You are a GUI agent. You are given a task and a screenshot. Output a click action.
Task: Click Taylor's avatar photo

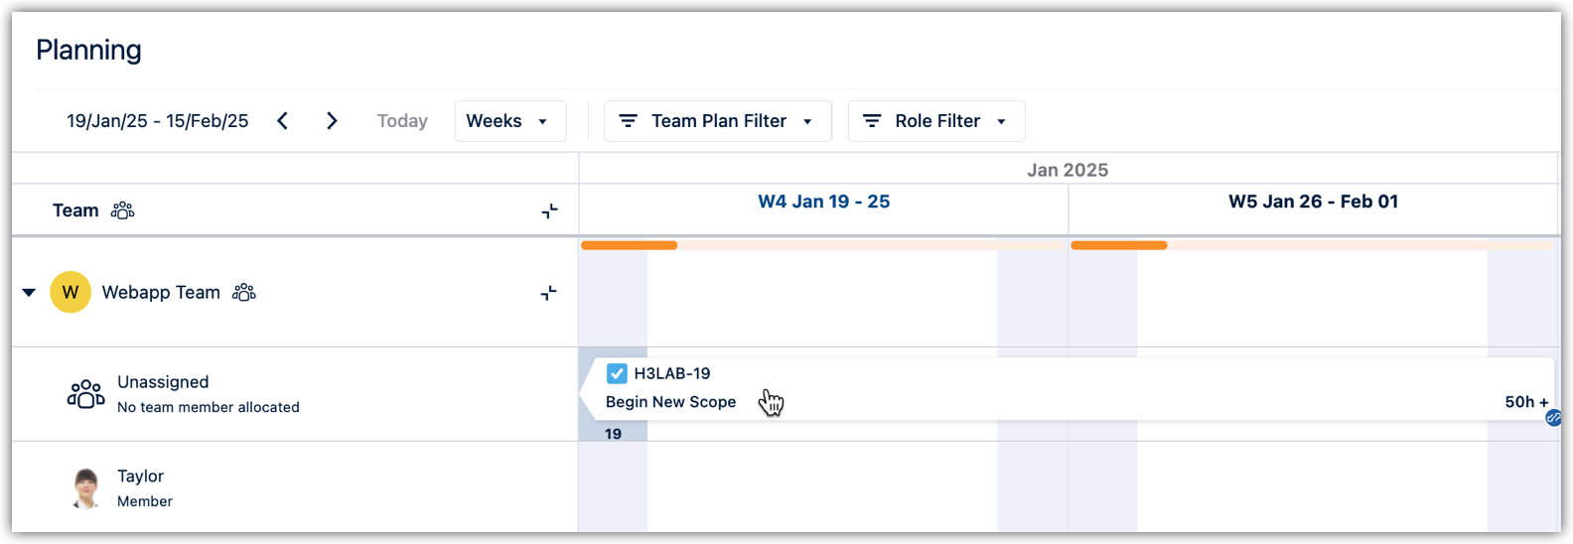(x=87, y=487)
